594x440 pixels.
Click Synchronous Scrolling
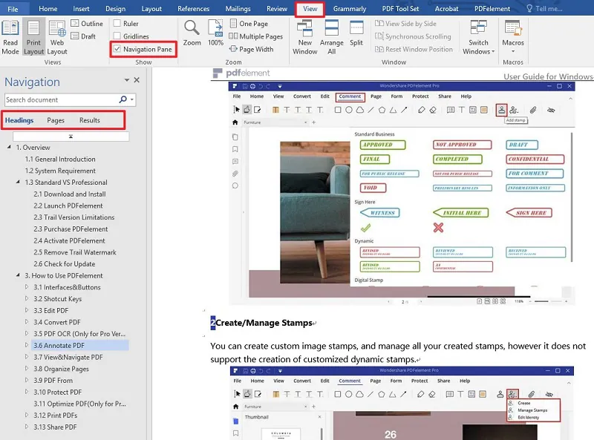tap(413, 36)
